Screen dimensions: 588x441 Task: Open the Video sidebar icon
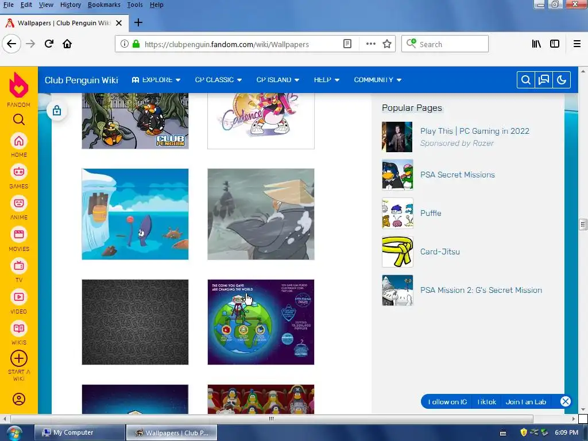coord(19,297)
